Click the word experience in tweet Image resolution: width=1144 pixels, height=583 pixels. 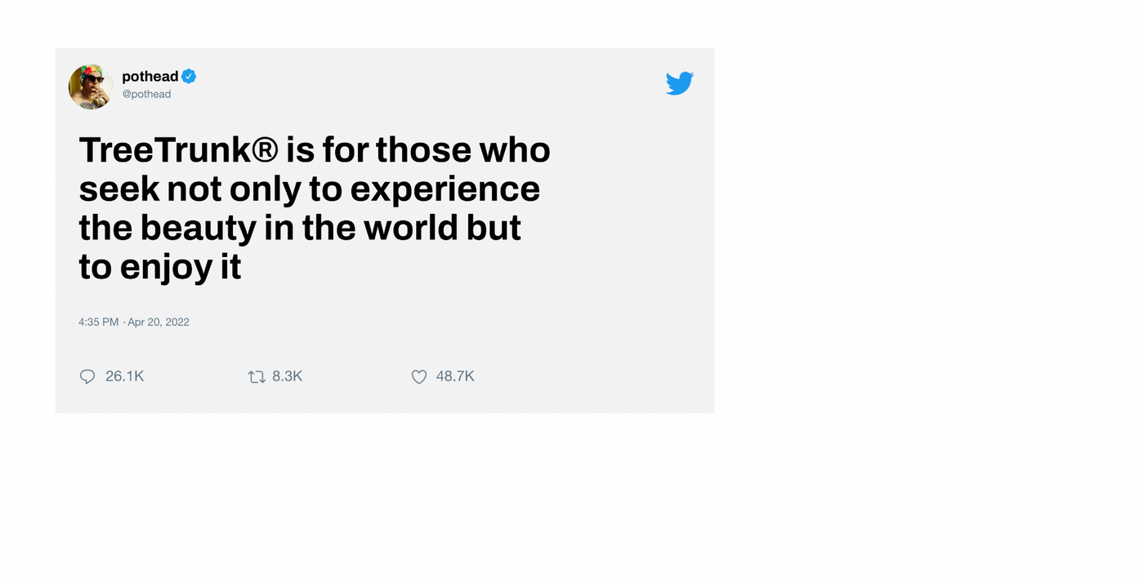click(x=445, y=189)
